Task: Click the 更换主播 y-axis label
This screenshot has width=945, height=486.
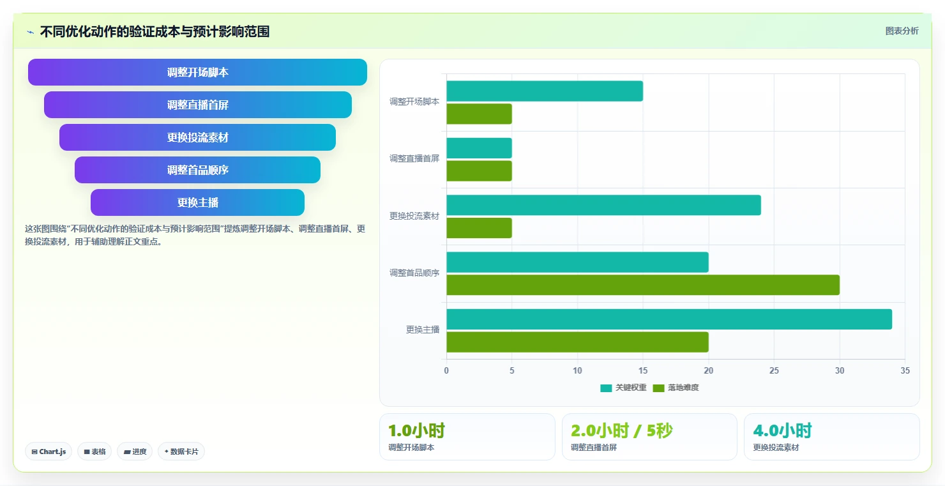Action: [423, 330]
